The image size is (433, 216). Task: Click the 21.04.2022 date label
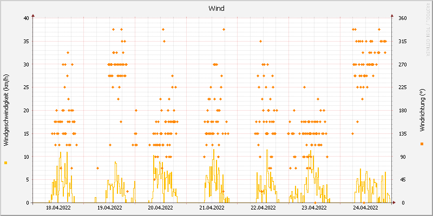pyautogui.click(x=212, y=208)
